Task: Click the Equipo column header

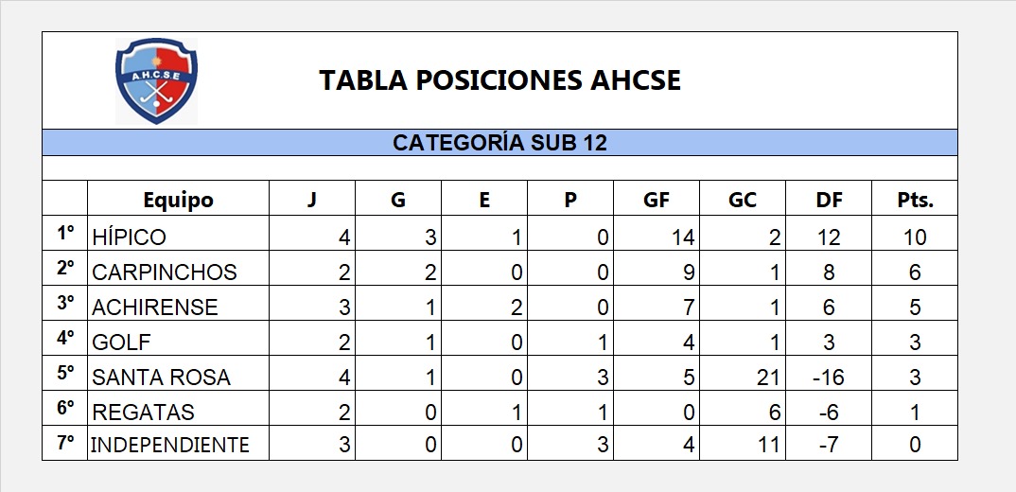Action: 178,200
